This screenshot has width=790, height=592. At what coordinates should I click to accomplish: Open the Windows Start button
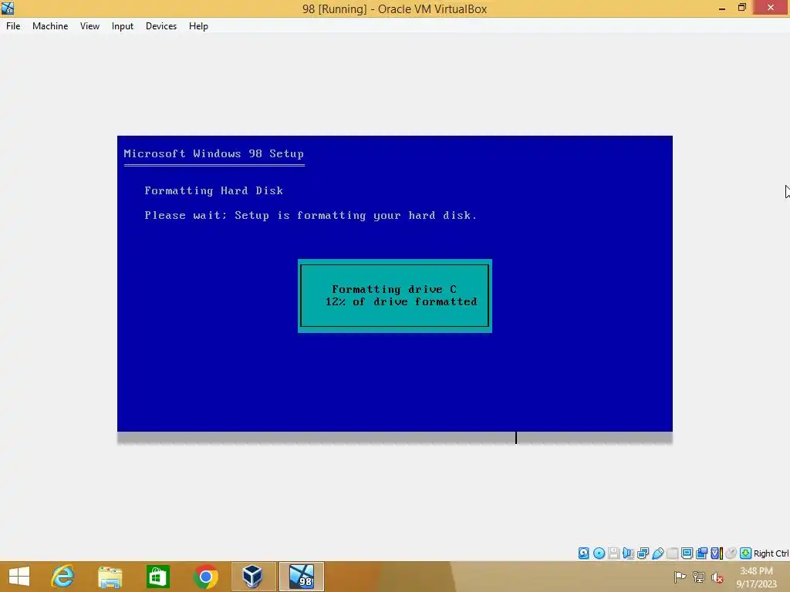coord(19,577)
